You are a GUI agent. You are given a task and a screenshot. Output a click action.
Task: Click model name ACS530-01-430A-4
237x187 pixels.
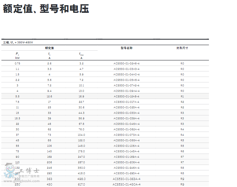click(126, 184)
